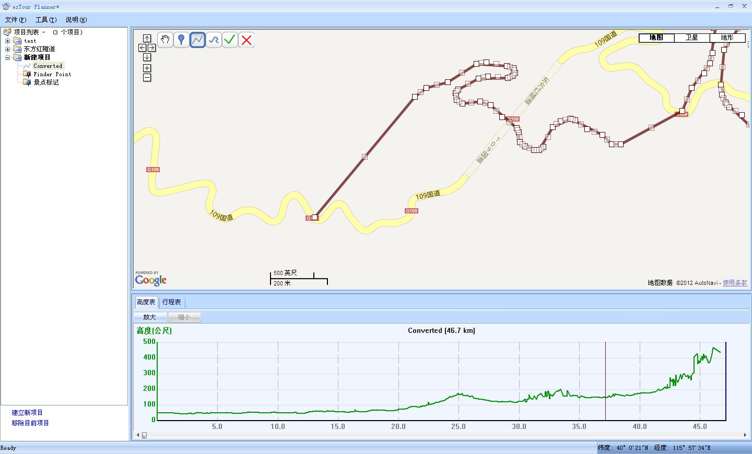
Task: Click the 建立新项目 link
Action: pos(27,413)
